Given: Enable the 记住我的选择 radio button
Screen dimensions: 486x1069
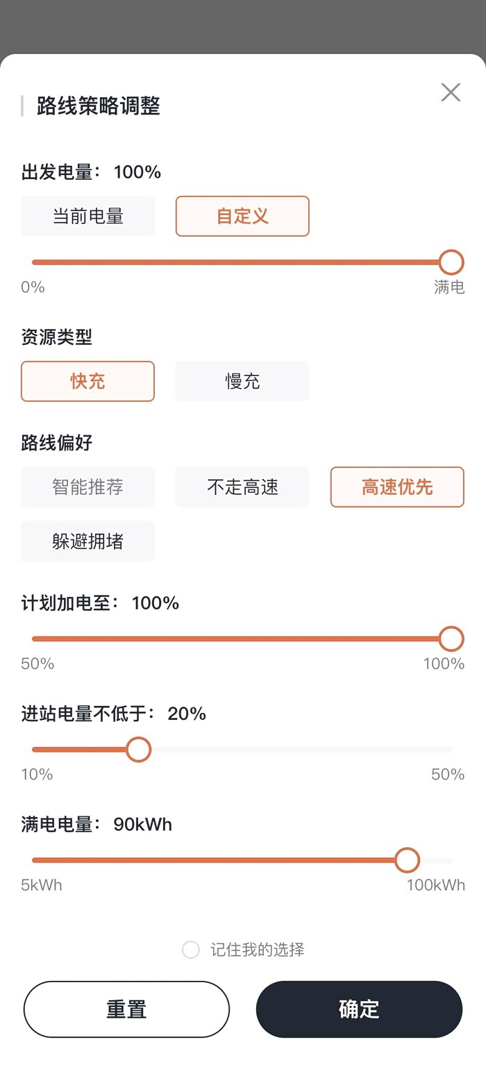Looking at the screenshot, I should 191,950.
